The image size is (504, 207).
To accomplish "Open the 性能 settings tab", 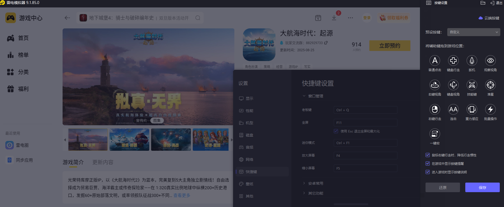I will 249,111.
